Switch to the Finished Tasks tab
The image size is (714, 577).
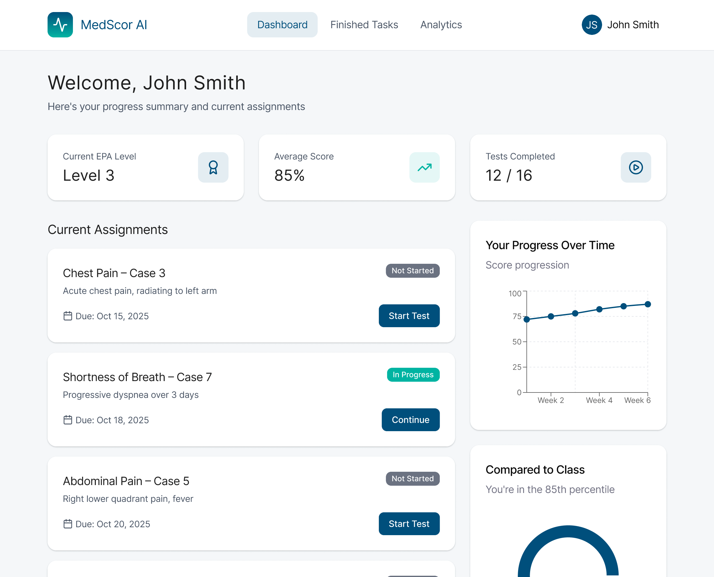tap(364, 25)
